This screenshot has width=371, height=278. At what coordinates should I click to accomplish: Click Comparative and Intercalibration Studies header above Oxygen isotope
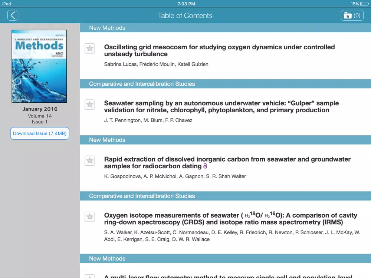(226, 196)
